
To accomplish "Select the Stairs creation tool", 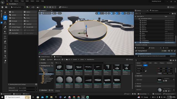I will [x=16, y=24].
